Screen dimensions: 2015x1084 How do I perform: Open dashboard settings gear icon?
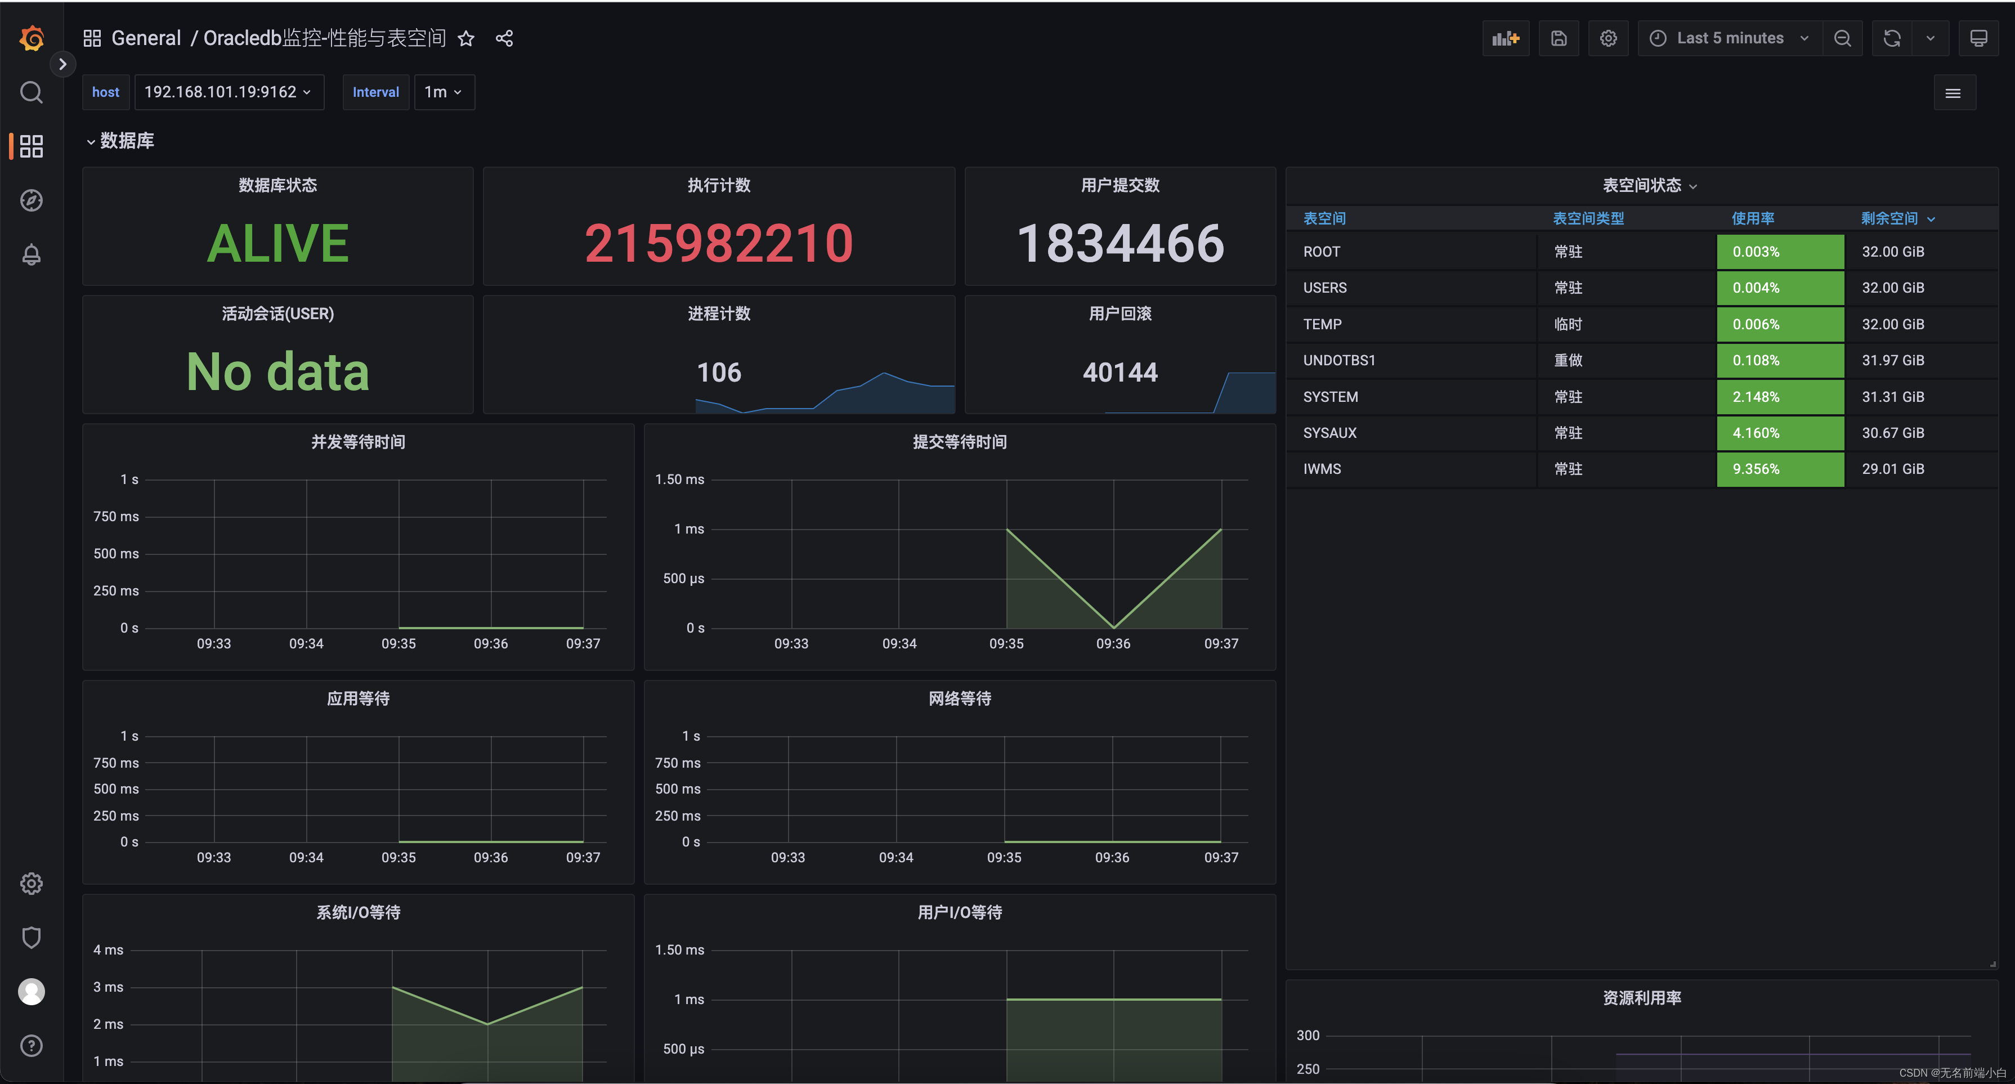[x=1608, y=38]
